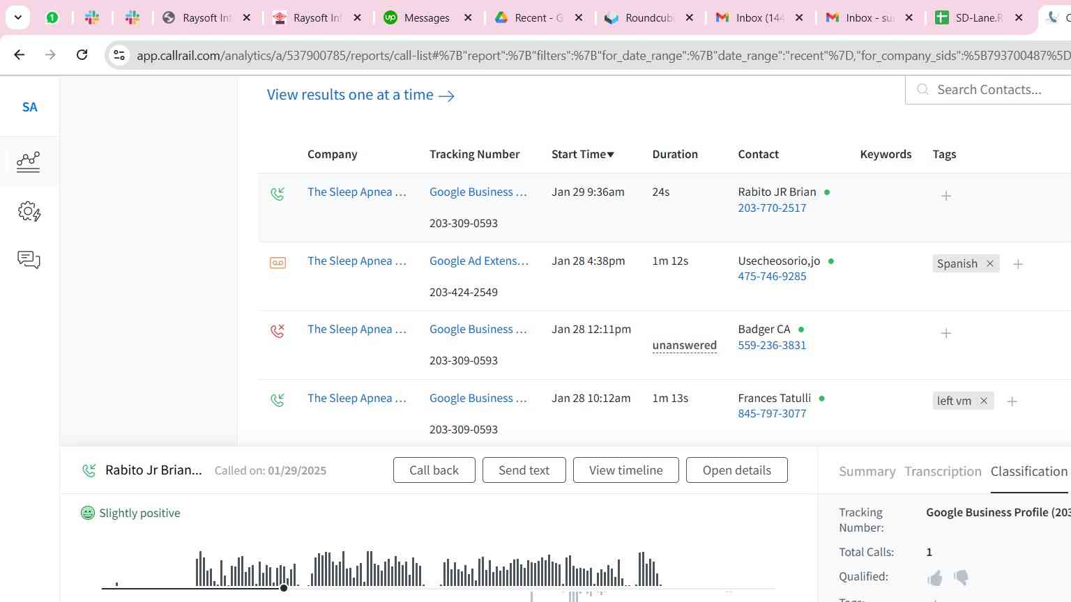The width and height of the screenshot is (1071, 602).
Task: Click the SA account avatar
Action: tap(29, 107)
